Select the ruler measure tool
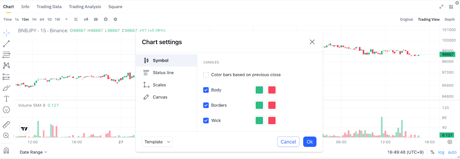Image resolution: width=460 pixels, height=159 pixels. [6, 125]
